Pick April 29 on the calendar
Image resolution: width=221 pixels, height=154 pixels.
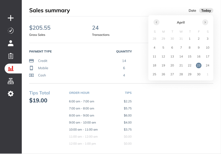[190, 74]
